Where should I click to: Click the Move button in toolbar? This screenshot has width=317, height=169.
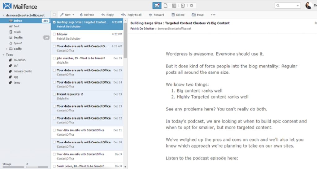[x=198, y=15]
